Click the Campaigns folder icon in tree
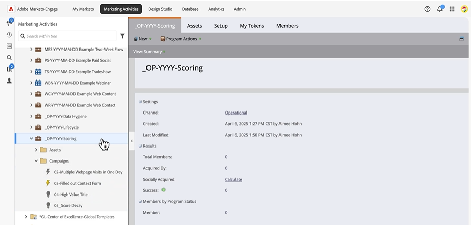The image size is (471, 225). coord(43,161)
